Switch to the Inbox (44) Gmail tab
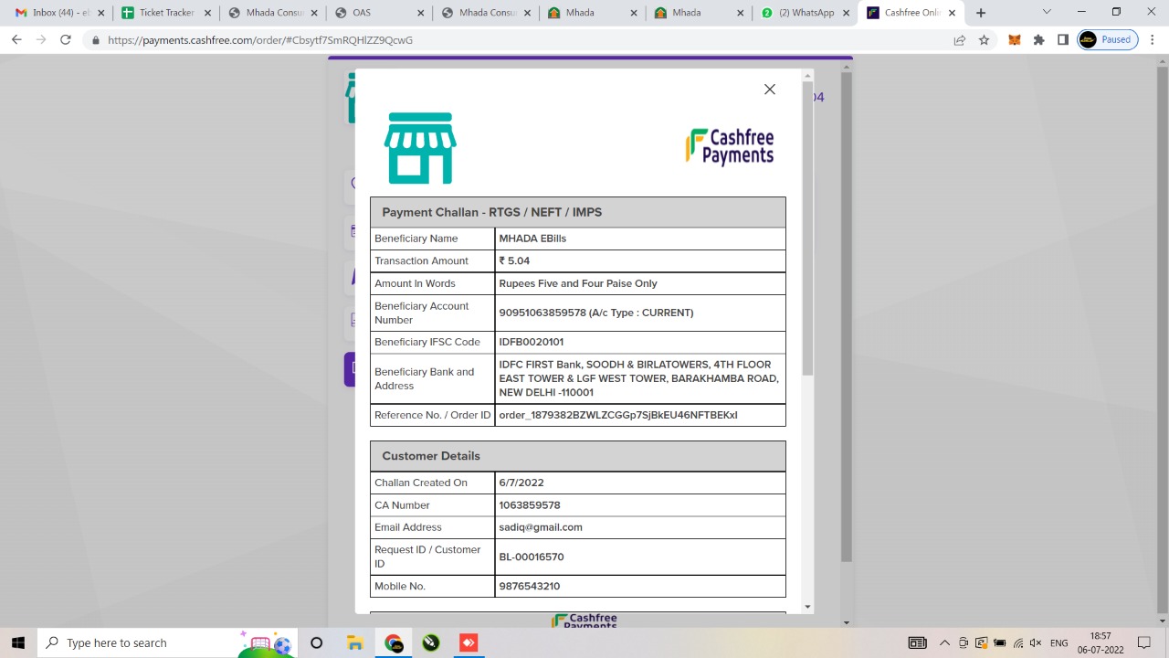1169x658 pixels. tap(58, 13)
